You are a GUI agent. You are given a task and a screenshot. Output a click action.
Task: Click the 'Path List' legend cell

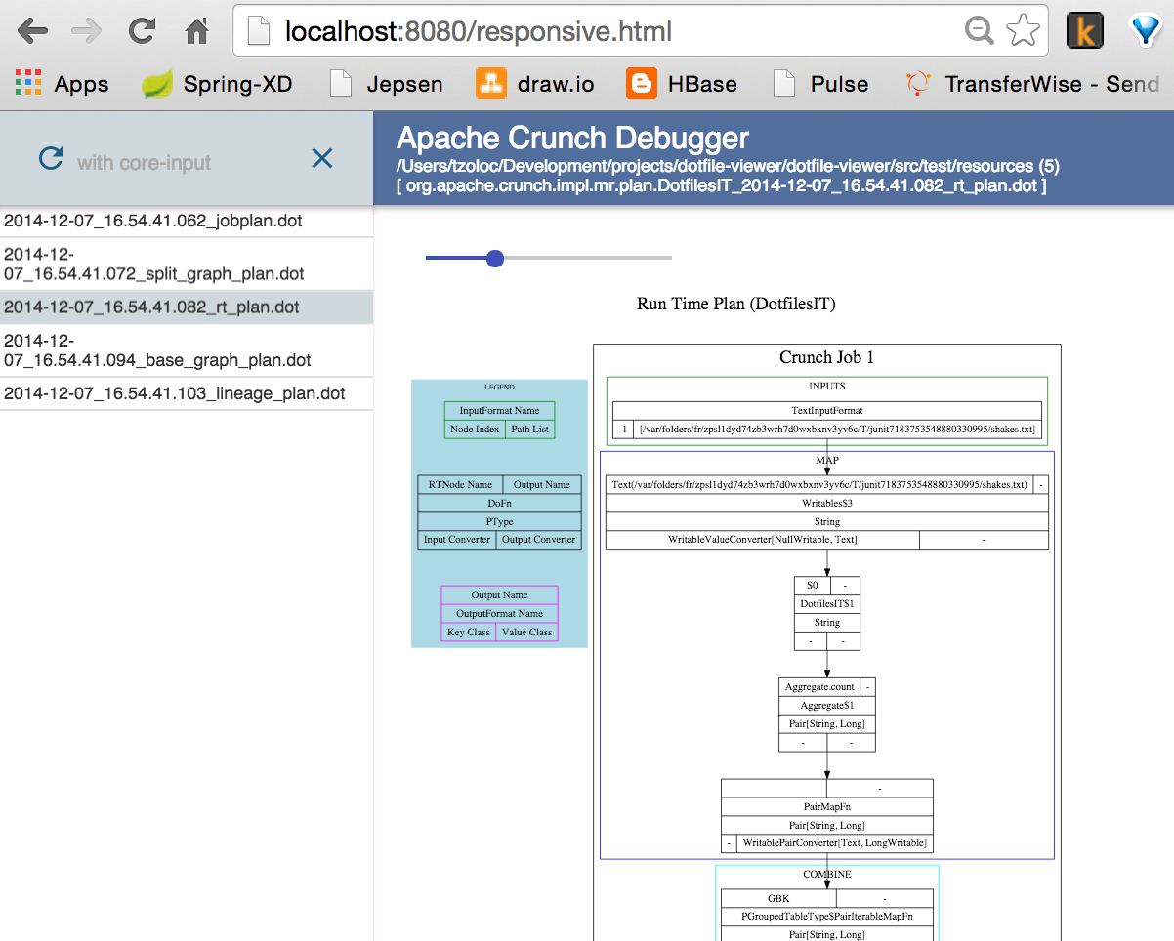point(529,430)
